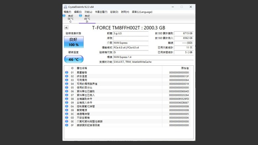
Task: Click the total host reads value 6715 GB
Action: (x=184, y=33)
